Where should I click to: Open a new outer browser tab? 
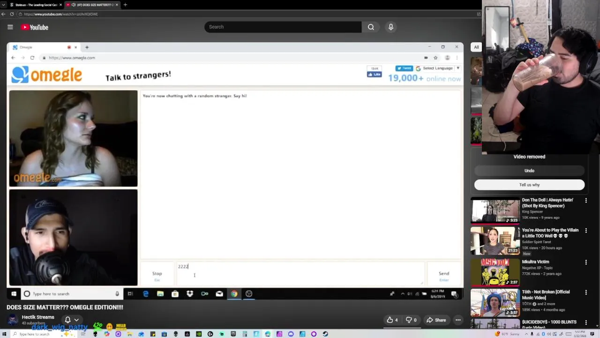(125, 5)
